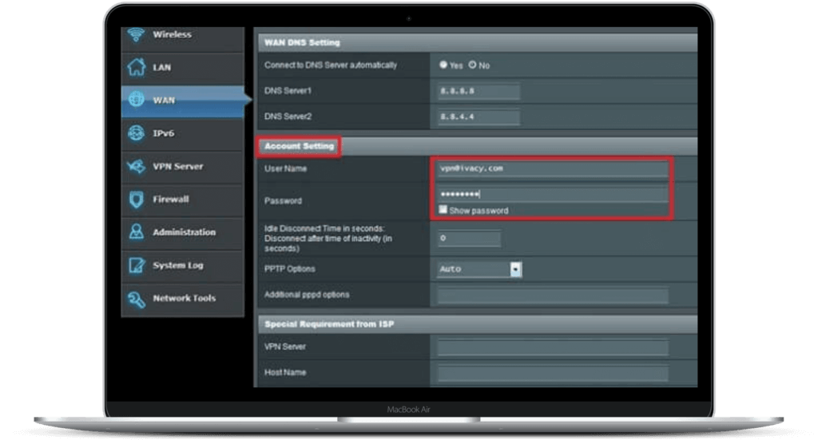Click the 'Password' label
Screen dimensions: 818x440
pyautogui.click(x=283, y=200)
